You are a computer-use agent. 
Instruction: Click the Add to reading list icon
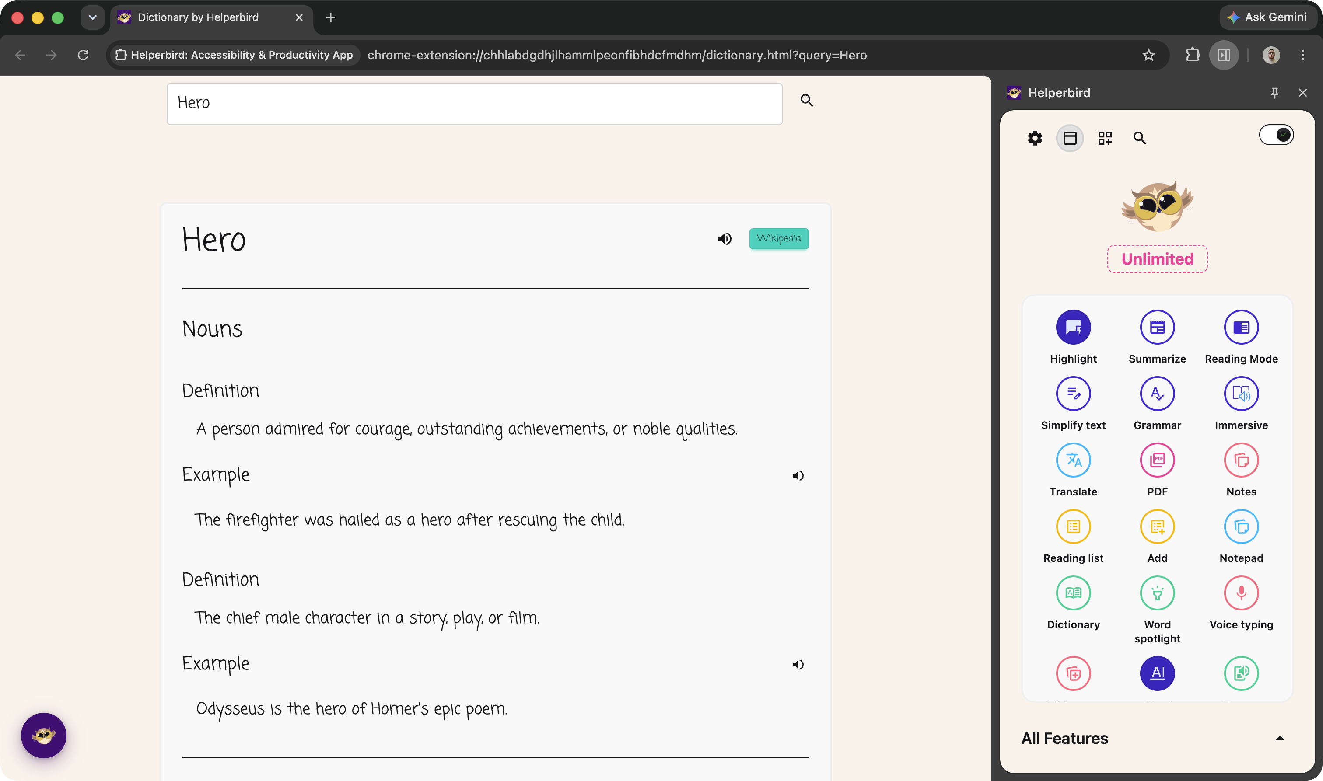coord(1157,526)
